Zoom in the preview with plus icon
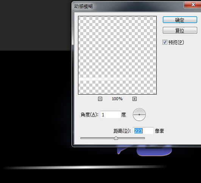201x183 pixels. [x=134, y=99]
